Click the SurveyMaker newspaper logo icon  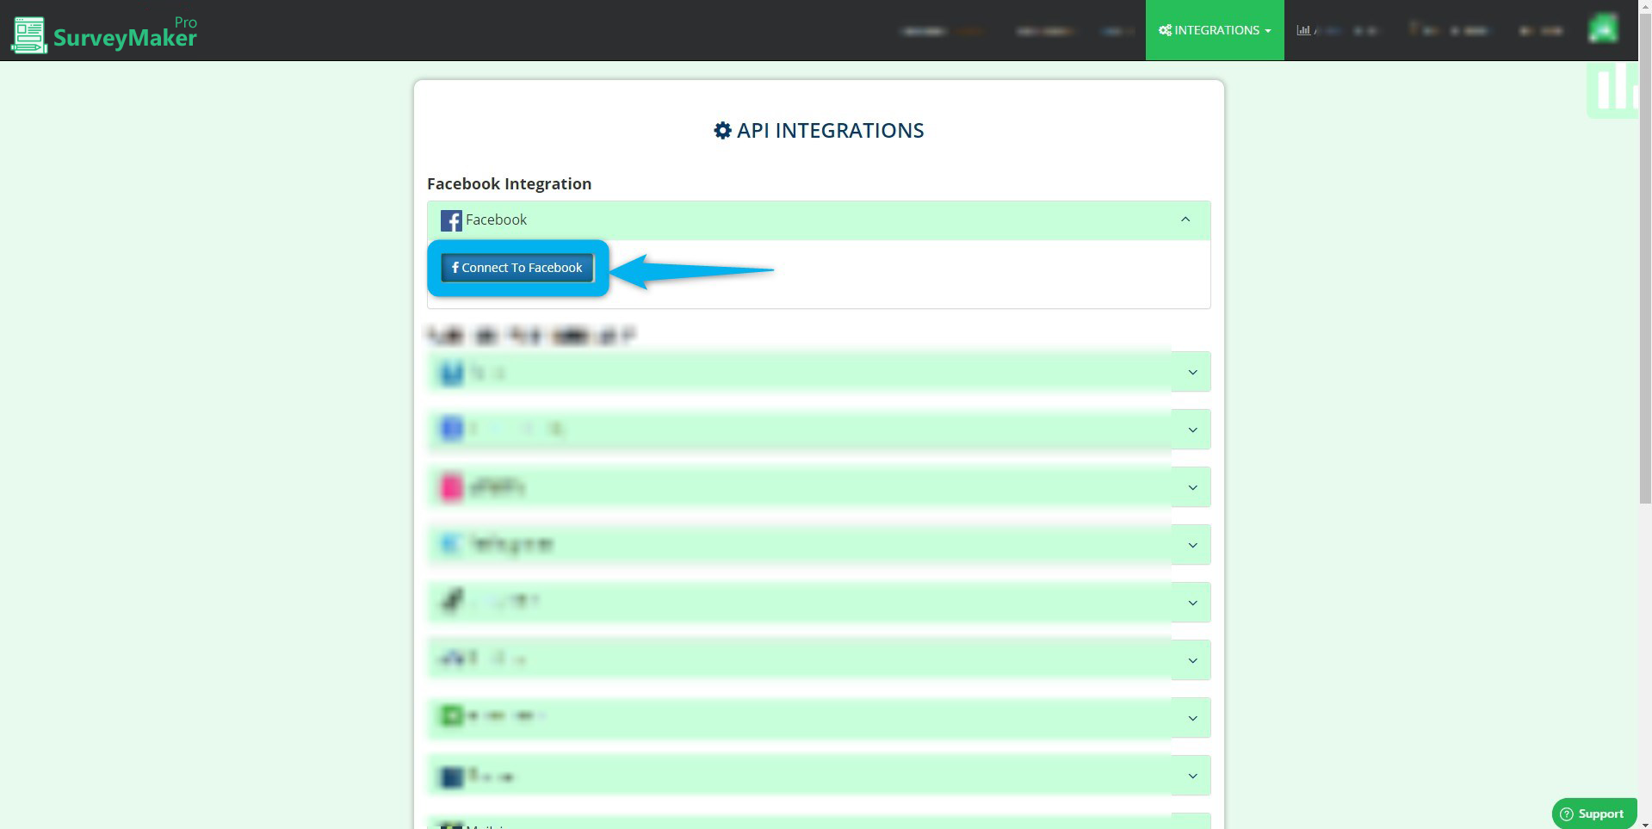(28, 34)
